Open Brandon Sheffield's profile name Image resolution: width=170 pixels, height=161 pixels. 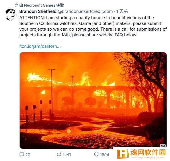point(38,11)
